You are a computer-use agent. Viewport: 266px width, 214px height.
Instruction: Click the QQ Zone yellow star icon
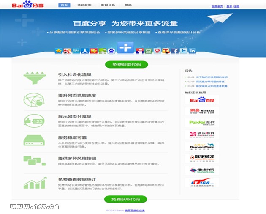59,51
